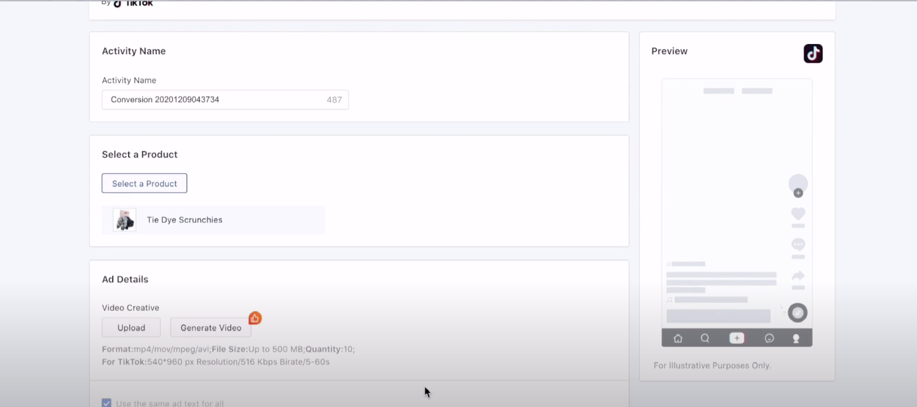Click the Activity Name input field
This screenshot has width=917, height=407.
(x=225, y=100)
